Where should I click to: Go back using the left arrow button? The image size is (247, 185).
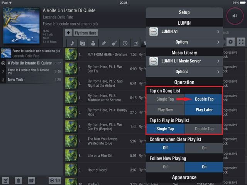68,33
